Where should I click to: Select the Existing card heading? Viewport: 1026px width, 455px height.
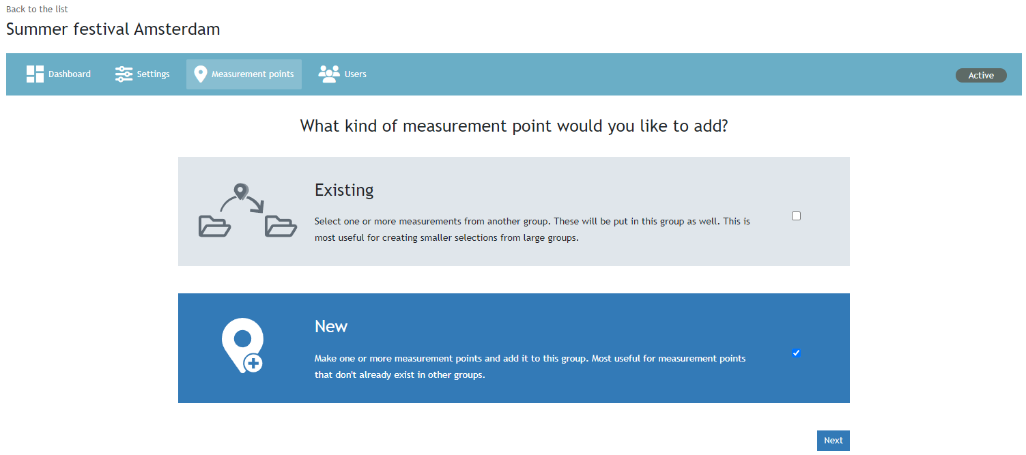click(x=344, y=190)
